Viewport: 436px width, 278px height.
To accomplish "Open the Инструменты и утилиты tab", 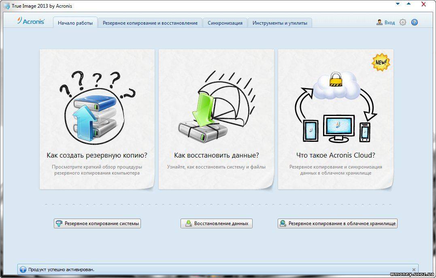I will click(x=280, y=23).
